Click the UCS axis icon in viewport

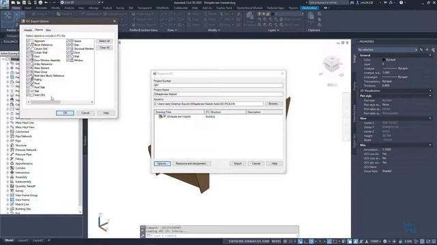coord(104,222)
